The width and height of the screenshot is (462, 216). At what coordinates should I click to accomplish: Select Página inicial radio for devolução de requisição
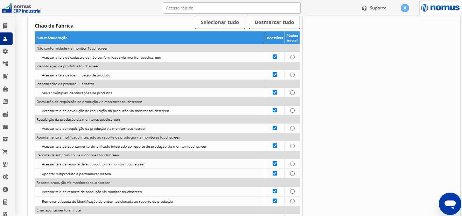pos(292,110)
